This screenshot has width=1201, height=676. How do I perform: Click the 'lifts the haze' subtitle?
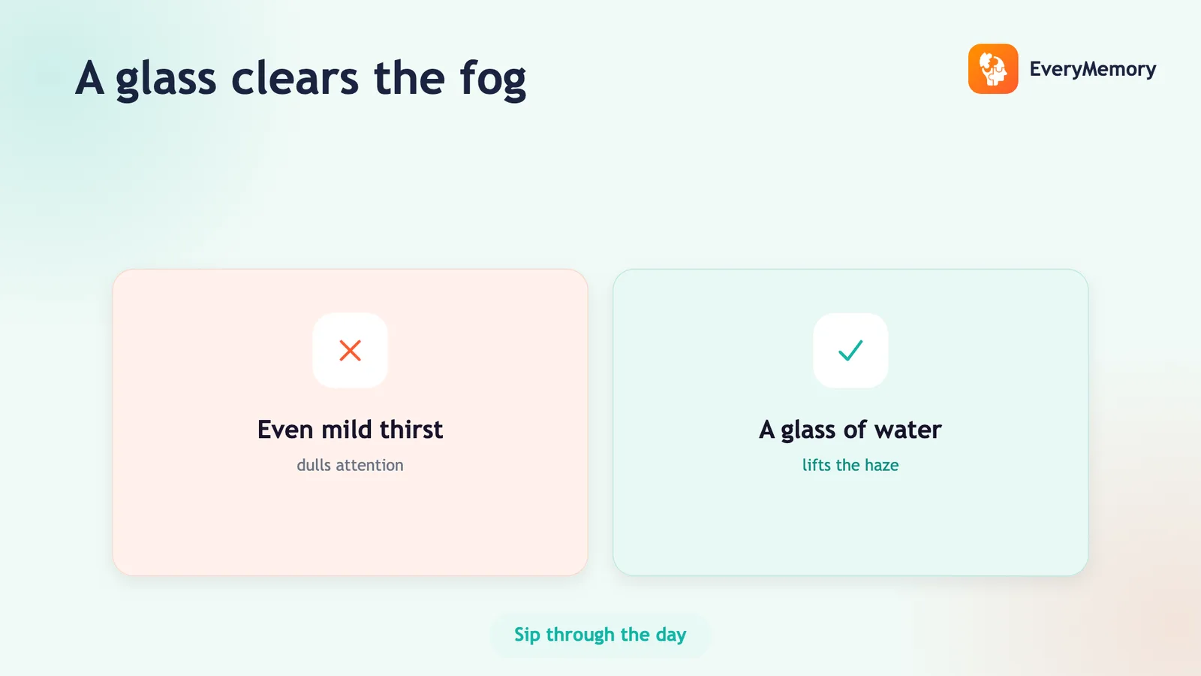850,465
